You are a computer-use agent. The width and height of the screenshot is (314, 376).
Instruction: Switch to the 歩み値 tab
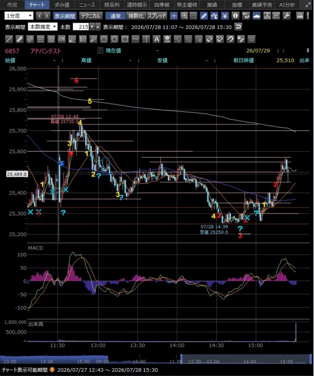pyautogui.click(x=62, y=5)
